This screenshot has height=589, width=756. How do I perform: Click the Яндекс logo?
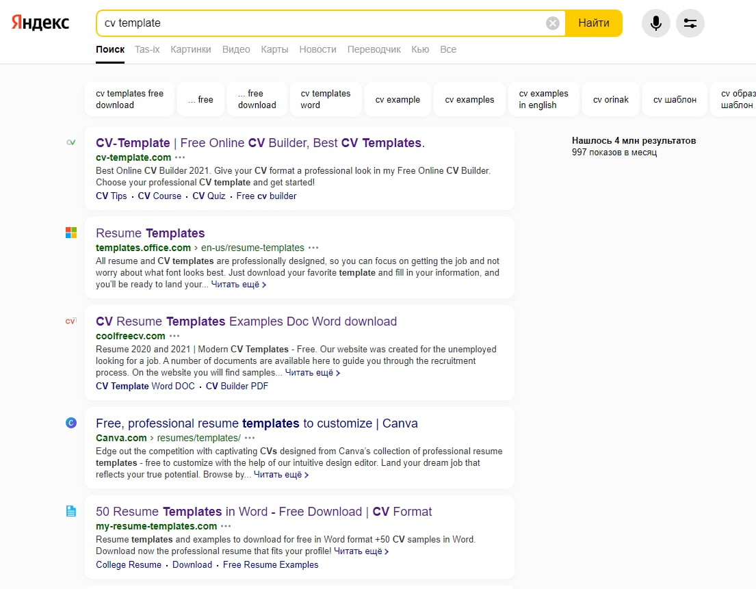[40, 23]
